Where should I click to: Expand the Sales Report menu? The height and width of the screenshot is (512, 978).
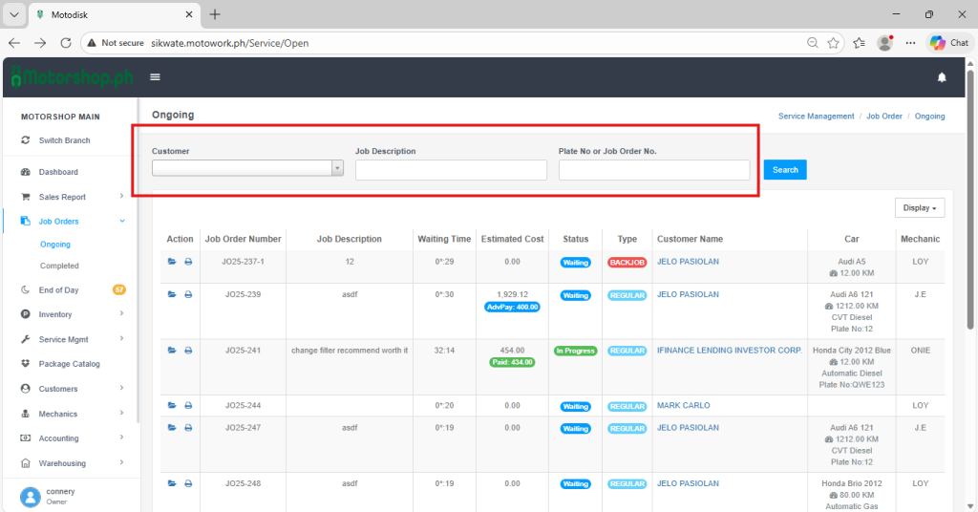click(62, 197)
